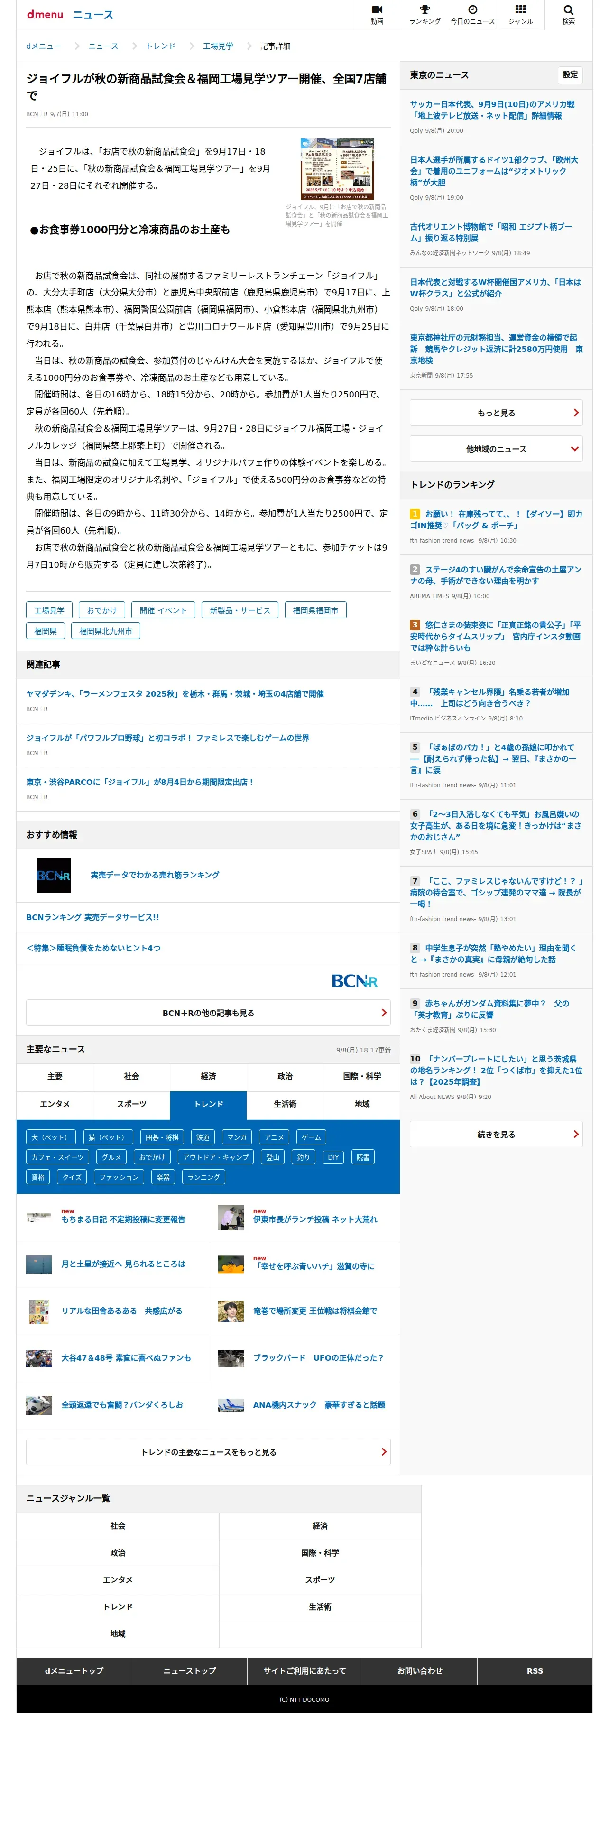
Task: Open the 検索 magnifier icon
Action: pyautogui.click(x=568, y=14)
